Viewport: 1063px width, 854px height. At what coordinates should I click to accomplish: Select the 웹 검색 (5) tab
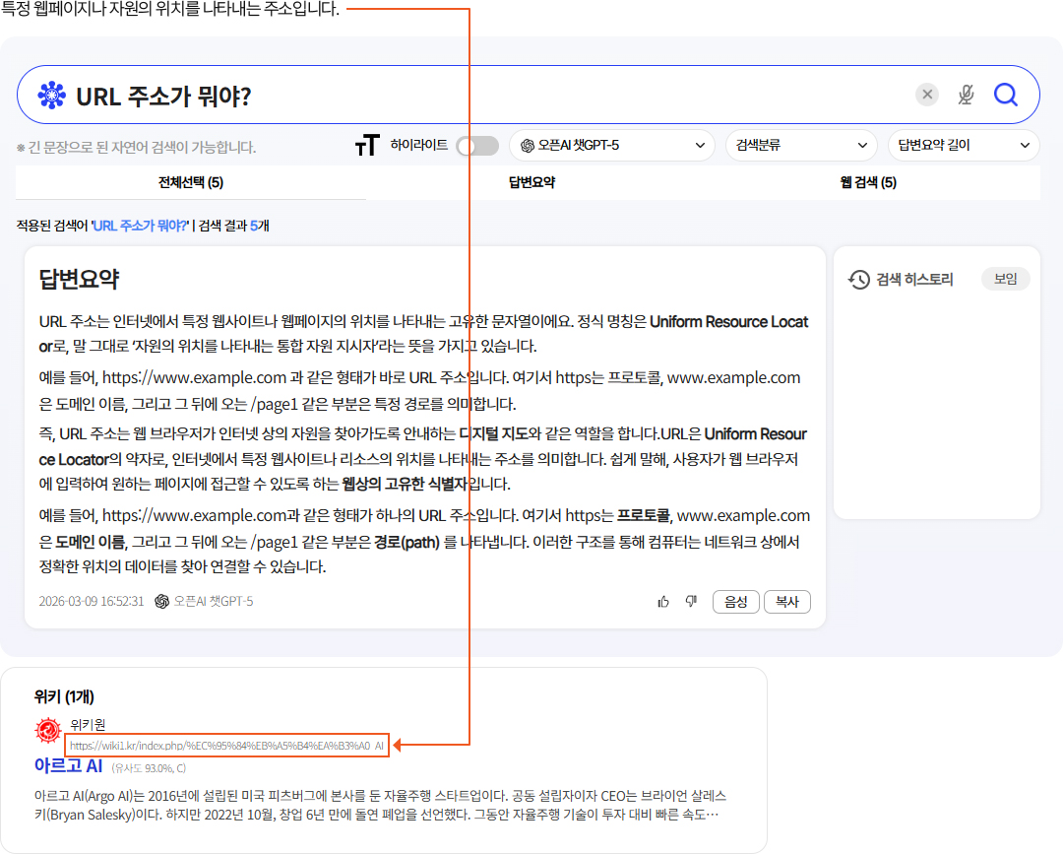click(x=868, y=182)
